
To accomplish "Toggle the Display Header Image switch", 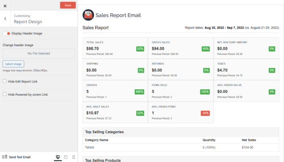I will (x=6, y=34).
